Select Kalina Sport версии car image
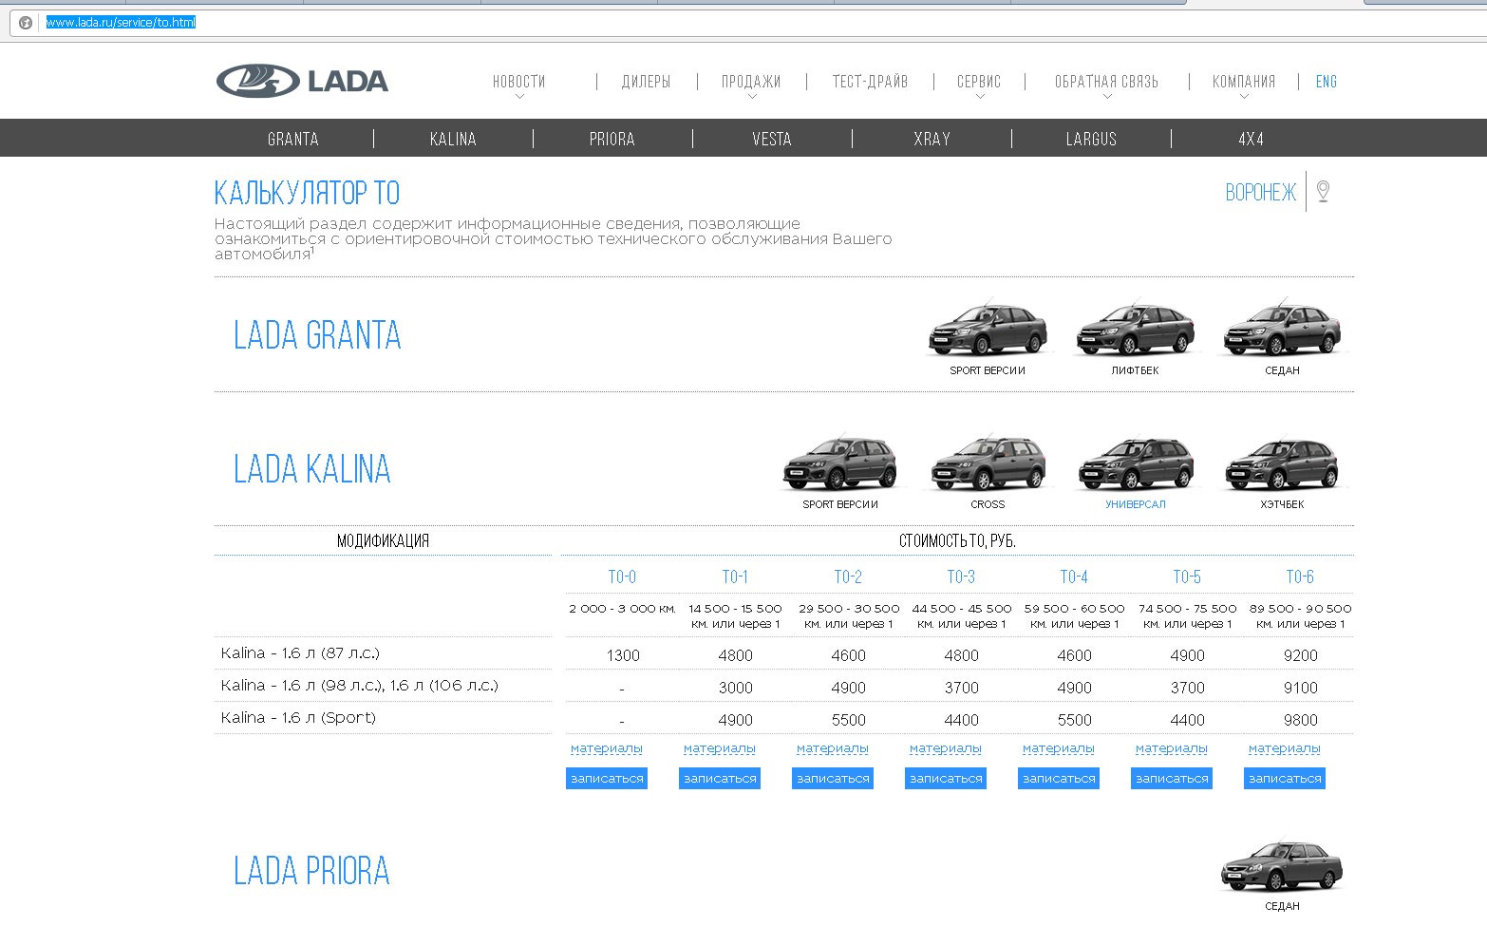 coord(840,463)
